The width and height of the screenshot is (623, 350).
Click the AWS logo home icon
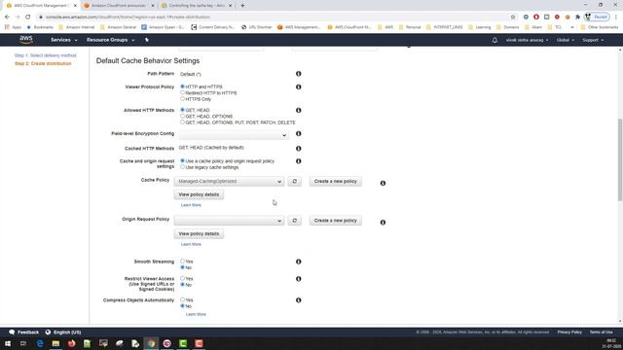point(26,40)
